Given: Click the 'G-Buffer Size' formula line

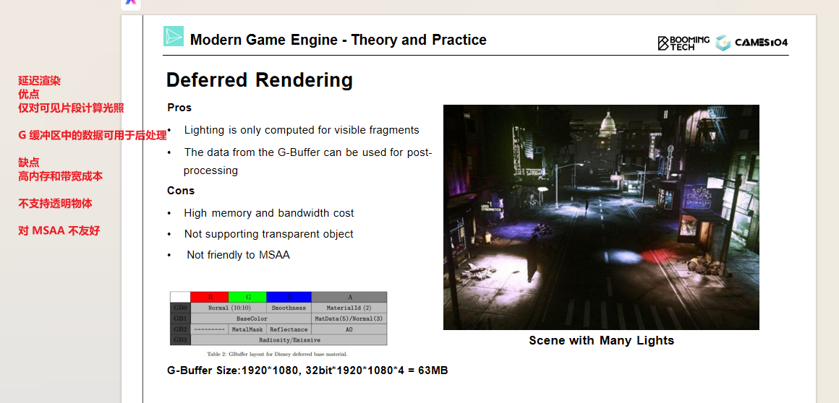Looking at the screenshot, I should (307, 370).
